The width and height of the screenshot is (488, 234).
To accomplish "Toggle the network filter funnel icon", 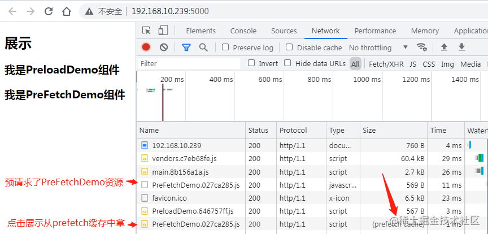I will [x=186, y=47].
